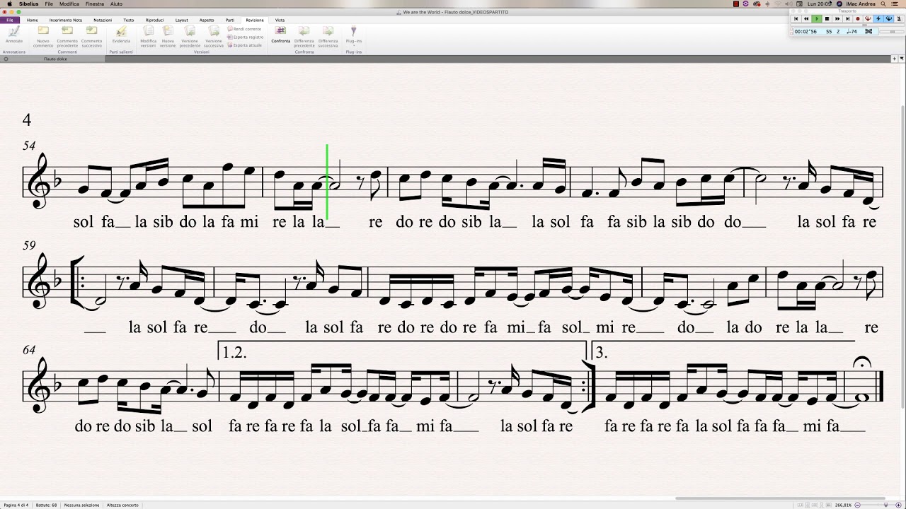The height and width of the screenshot is (509, 906).
Task: Close the Flauto dolce document tab
Action: pos(6,59)
